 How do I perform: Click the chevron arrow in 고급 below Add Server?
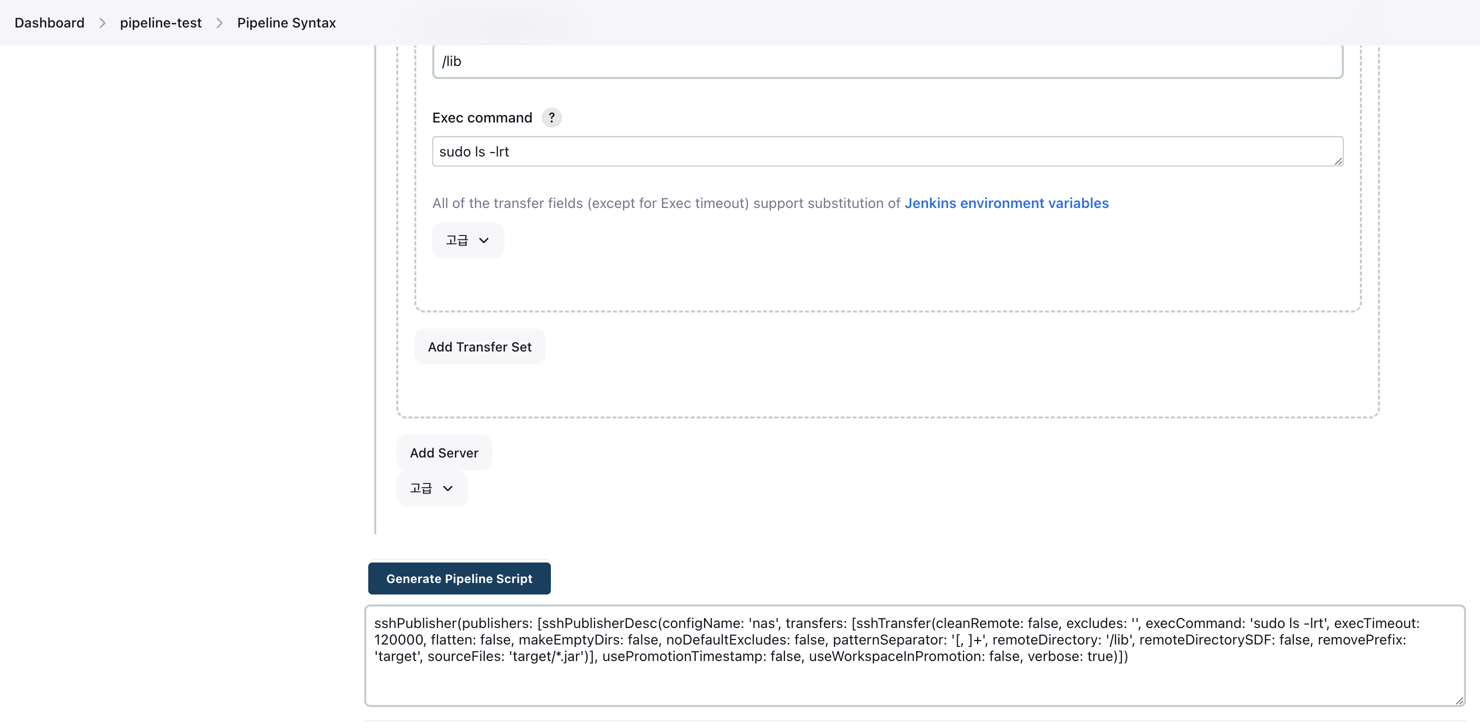(x=448, y=488)
